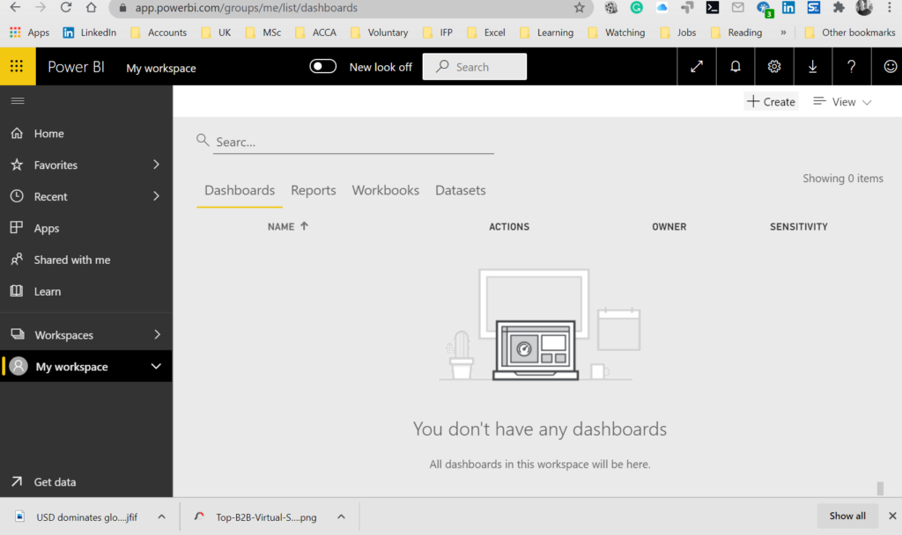Click the workspace Search... input field

[352, 142]
